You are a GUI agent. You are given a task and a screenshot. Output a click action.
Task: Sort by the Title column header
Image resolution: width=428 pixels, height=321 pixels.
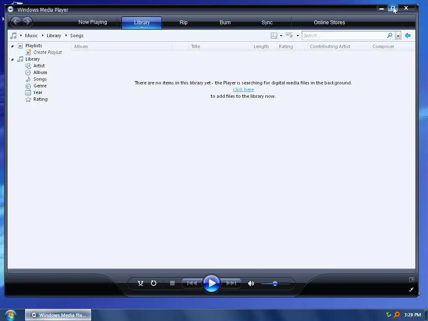(220, 46)
